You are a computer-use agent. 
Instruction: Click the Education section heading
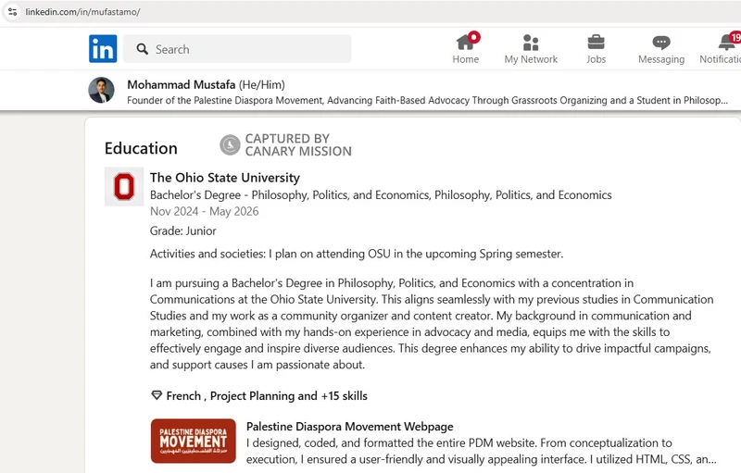tap(141, 149)
